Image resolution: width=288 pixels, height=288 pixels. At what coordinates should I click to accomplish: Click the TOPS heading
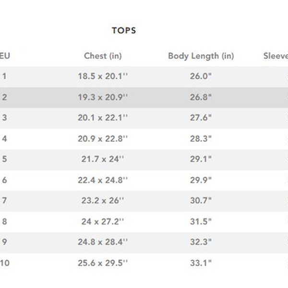coord(124,31)
